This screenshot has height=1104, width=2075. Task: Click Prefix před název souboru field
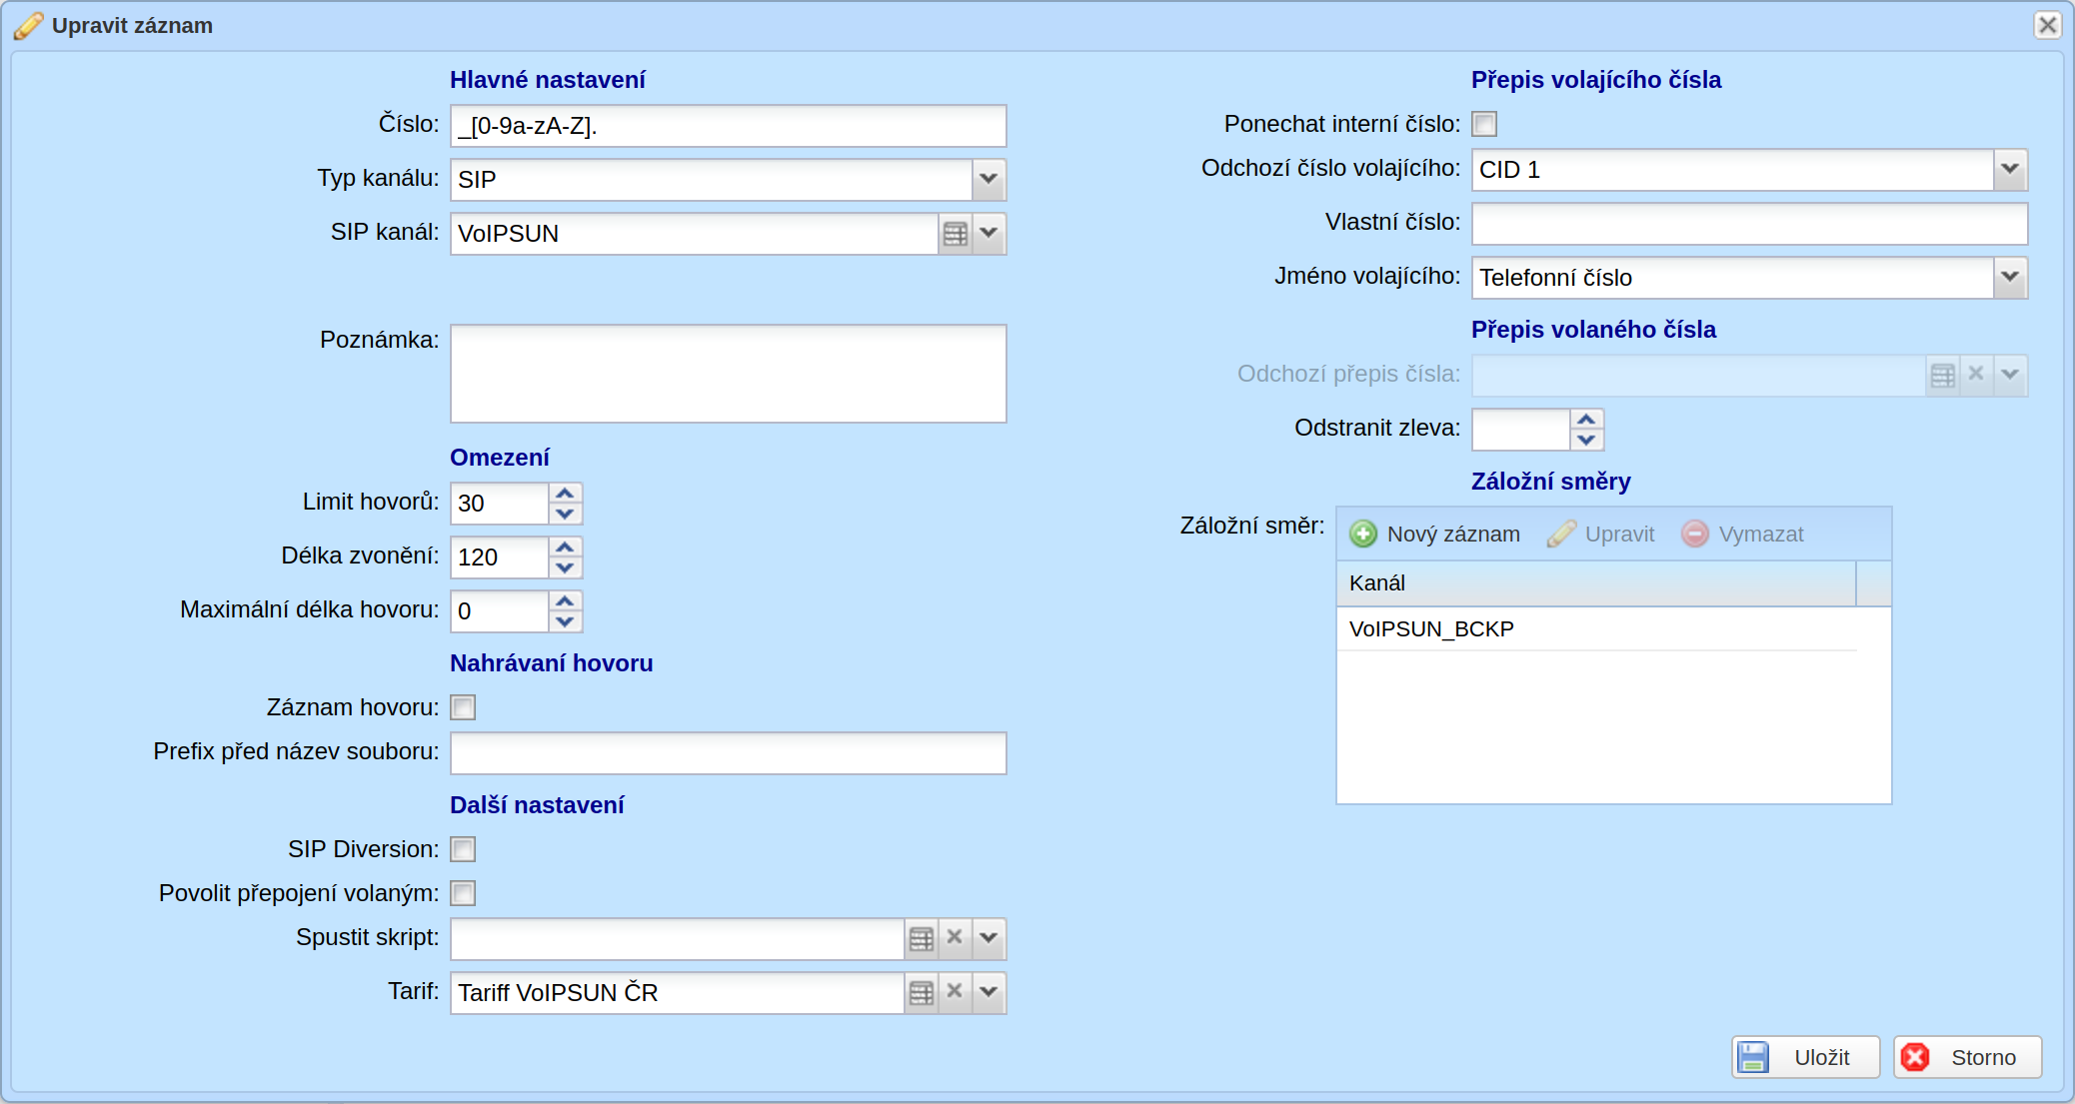(x=728, y=753)
